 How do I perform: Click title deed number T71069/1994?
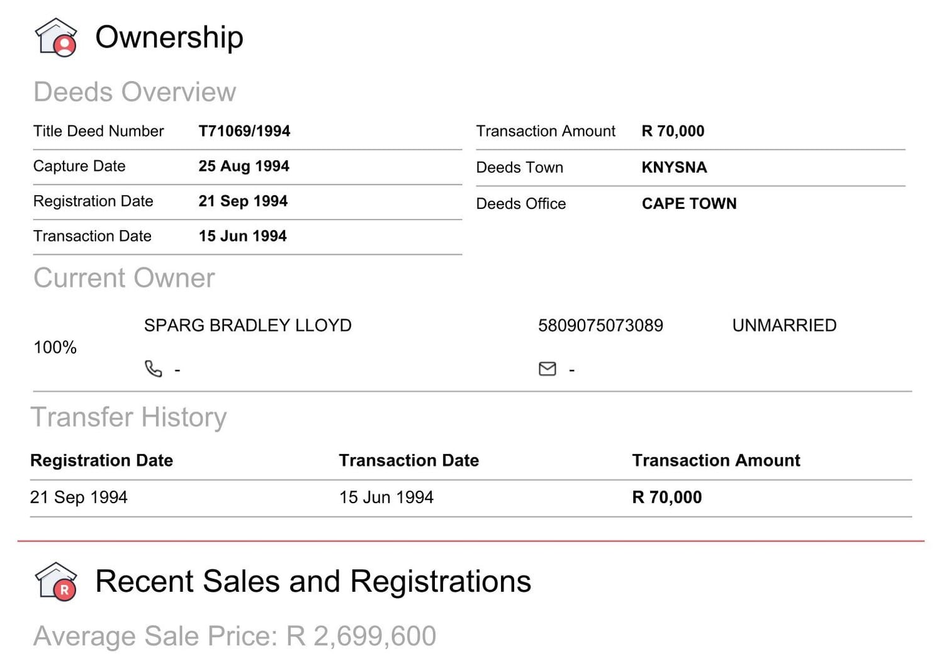click(244, 131)
